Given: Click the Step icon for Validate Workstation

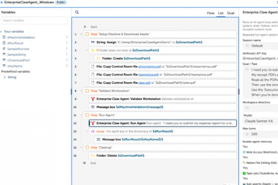Looking at the screenshot, I should click(x=87, y=91).
